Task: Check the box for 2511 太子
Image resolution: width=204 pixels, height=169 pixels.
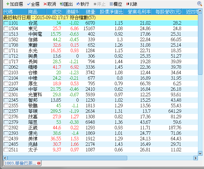Action: point(6,150)
